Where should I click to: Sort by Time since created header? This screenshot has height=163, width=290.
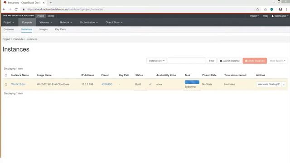(235, 75)
